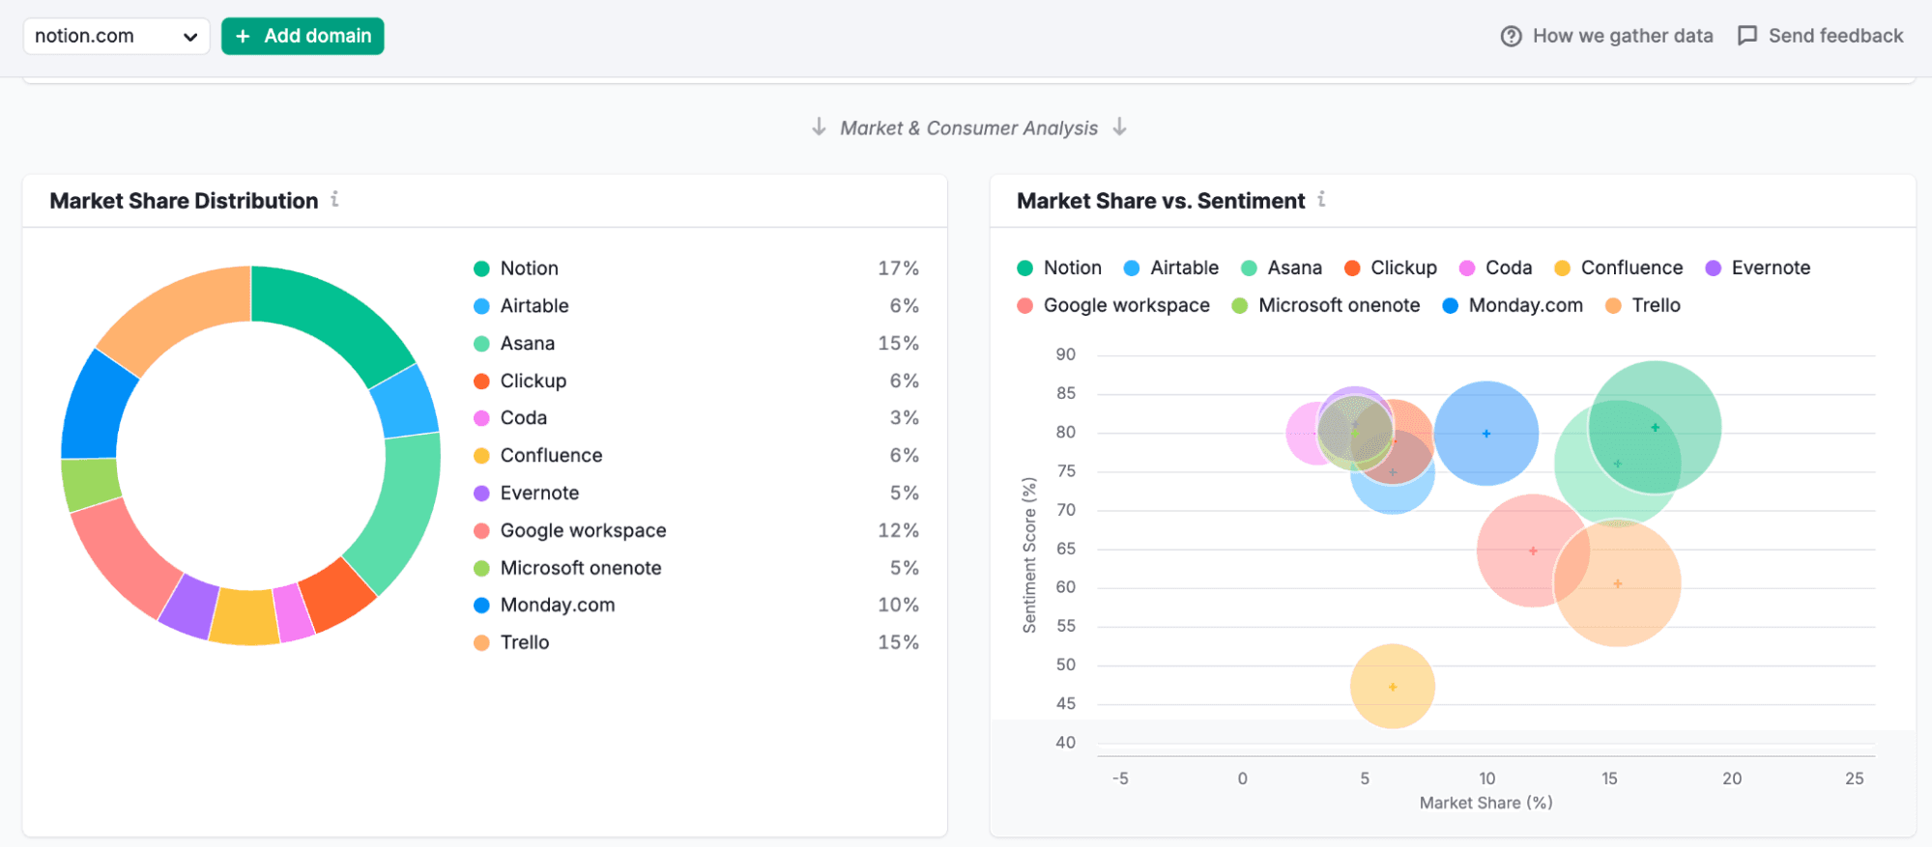This screenshot has height=848, width=1932.
Task: Click the yellow Confluence bubble in the scatter chart
Action: 1392,687
